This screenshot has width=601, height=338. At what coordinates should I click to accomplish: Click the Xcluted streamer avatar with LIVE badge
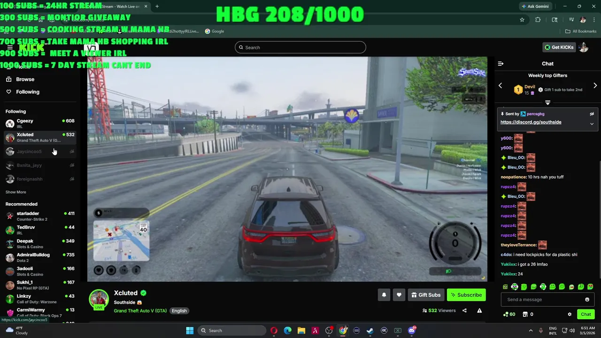click(99, 300)
